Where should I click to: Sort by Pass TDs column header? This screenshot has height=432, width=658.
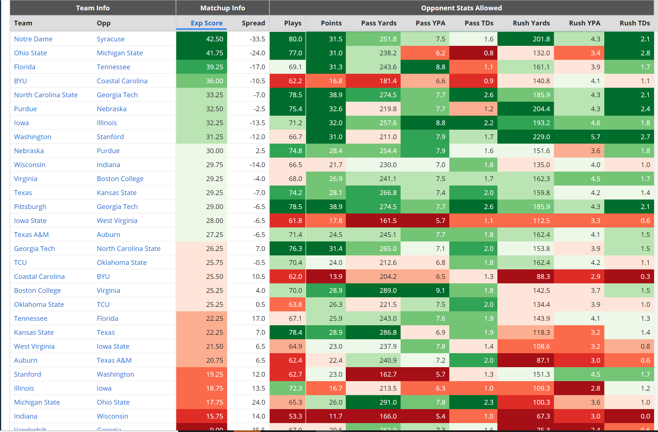coord(479,23)
